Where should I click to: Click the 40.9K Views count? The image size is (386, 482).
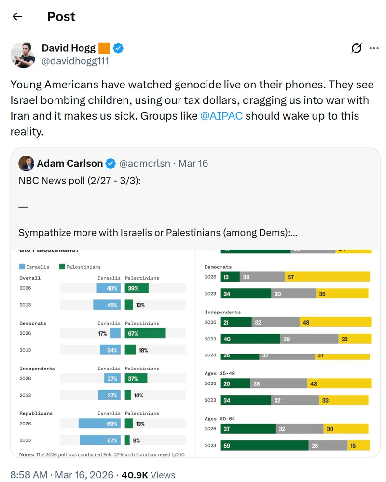[148, 475]
